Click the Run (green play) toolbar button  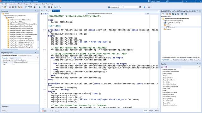(x=40, y=7)
